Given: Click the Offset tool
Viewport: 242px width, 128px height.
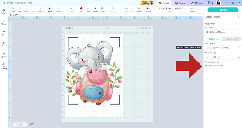Looking at the screenshot, I should coord(95,9).
